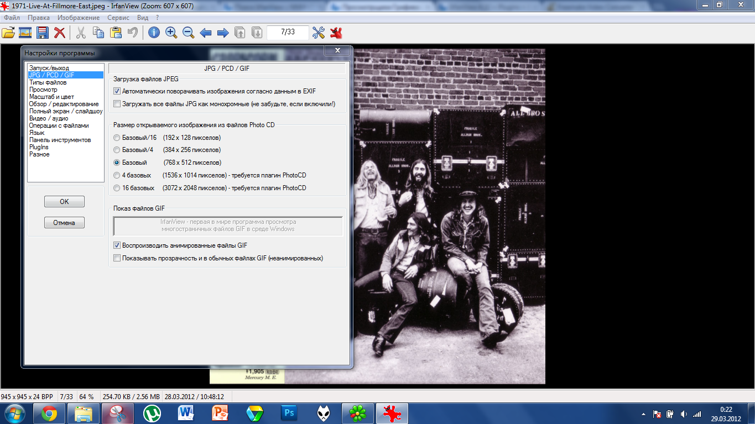Open Google Chrome from the taskbar

(49, 413)
